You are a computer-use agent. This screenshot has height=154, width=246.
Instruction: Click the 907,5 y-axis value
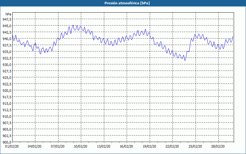[7, 123]
